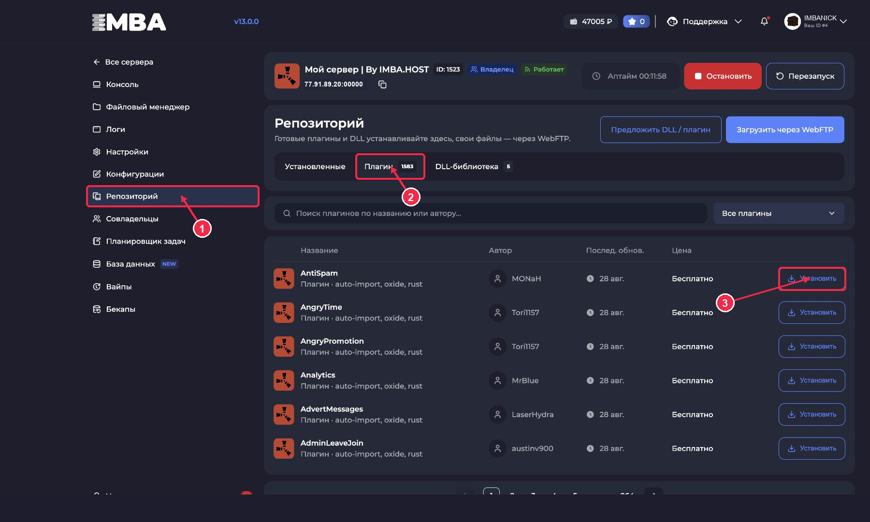Click the AntiSpam plugin icon
Screen dimensions: 870x522
[x=284, y=278]
